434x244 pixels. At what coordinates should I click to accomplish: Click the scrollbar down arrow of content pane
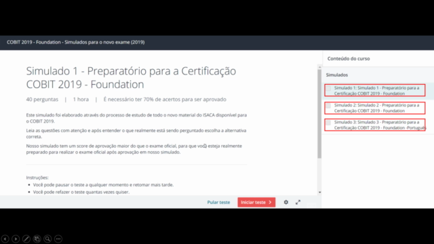click(319, 192)
